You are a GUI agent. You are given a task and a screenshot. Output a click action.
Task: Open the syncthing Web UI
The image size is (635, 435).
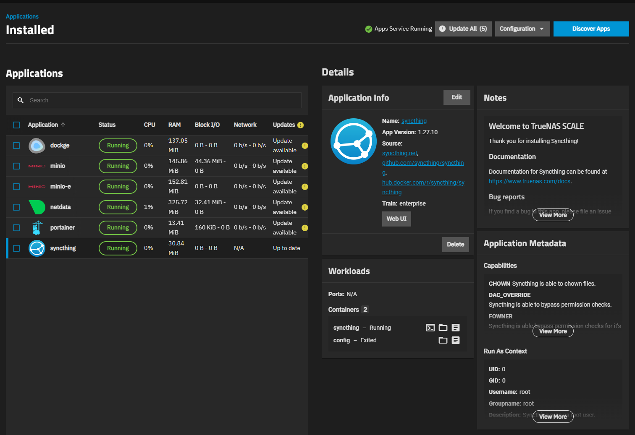point(396,219)
